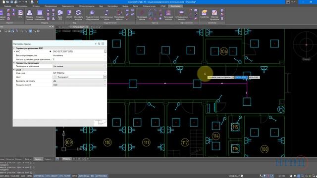The image size is (317, 178).
Task: Click the Раскладка кабеля button
Action: click(168, 14)
